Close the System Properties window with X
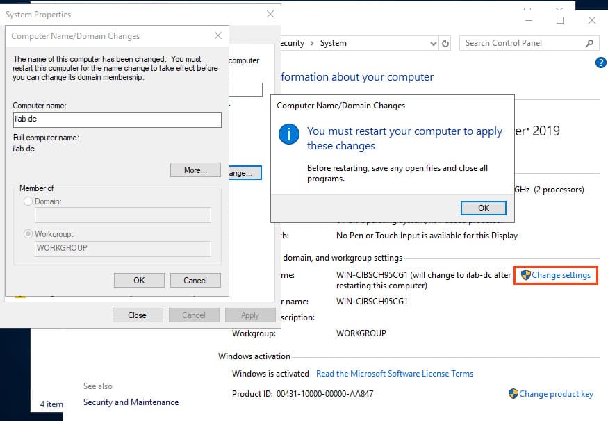The image size is (608, 421). 270,14
